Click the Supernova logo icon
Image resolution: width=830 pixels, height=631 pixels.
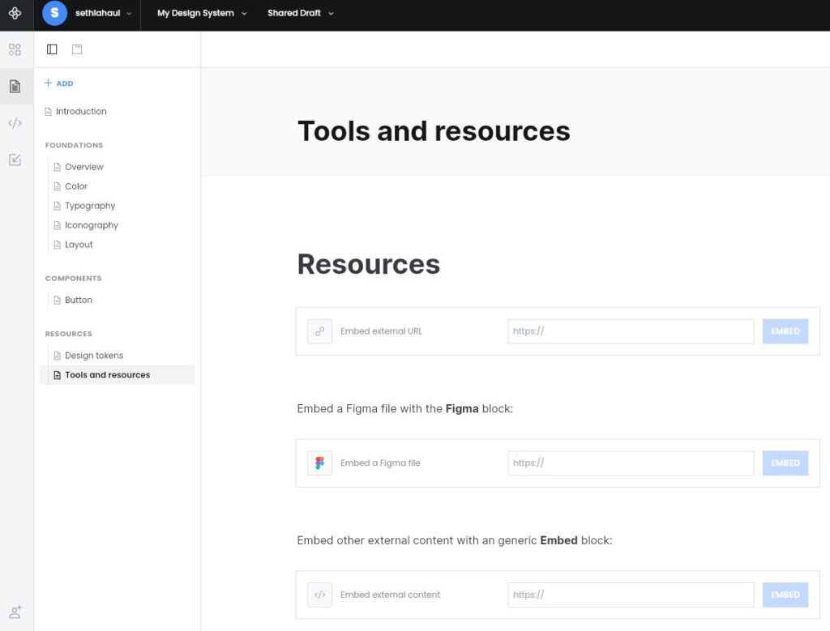tap(15, 14)
